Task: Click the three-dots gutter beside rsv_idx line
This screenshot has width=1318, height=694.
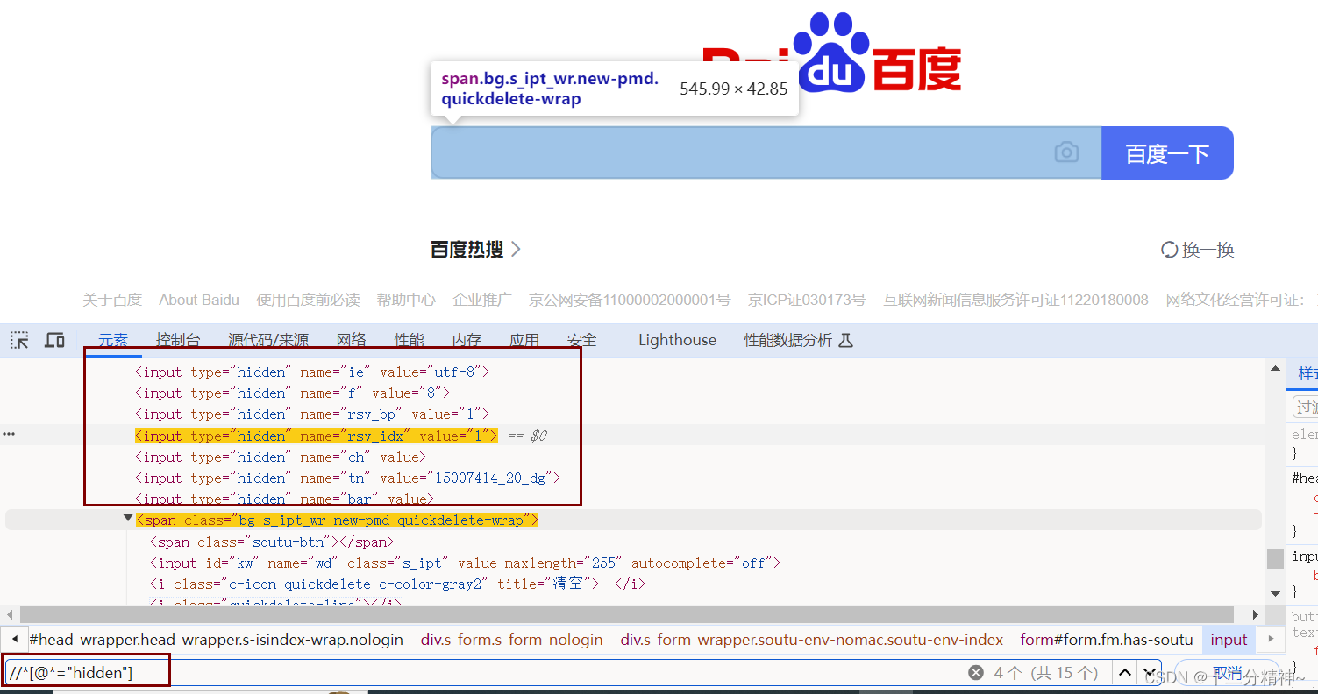Action: click(x=9, y=435)
